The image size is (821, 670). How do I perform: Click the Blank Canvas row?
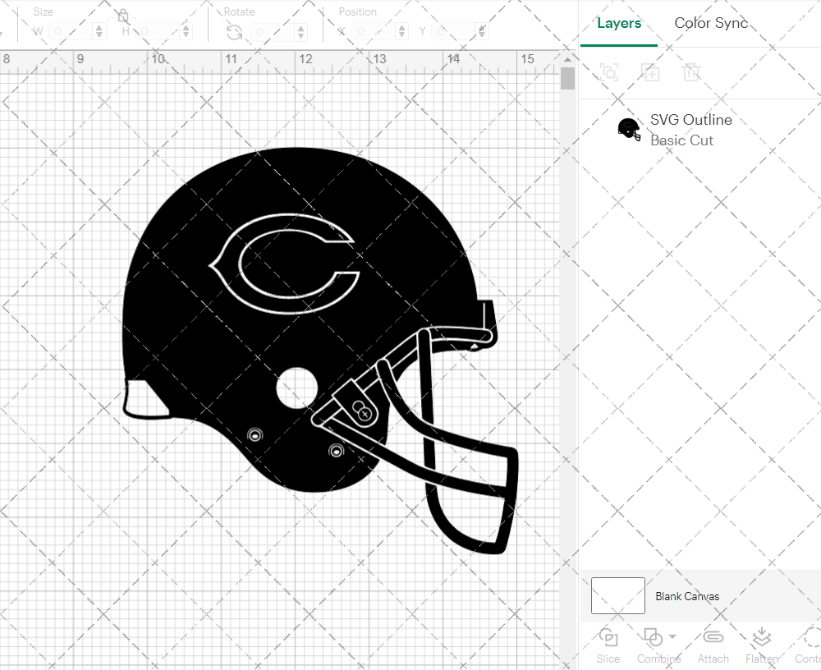point(688,596)
